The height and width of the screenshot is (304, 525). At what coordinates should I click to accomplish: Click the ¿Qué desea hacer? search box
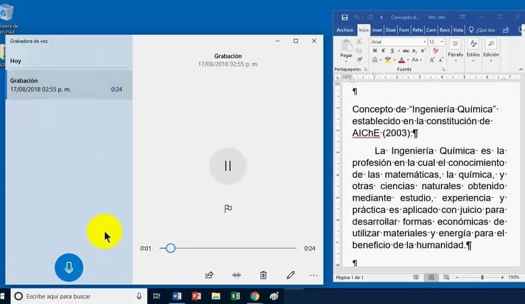click(482, 30)
